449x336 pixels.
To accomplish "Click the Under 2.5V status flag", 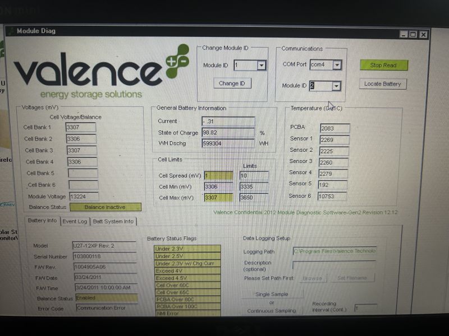I will pos(187,256).
